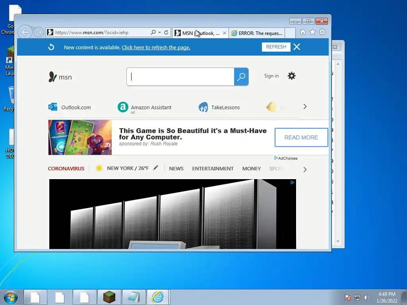Click the Sign in link
The image size is (407, 305).
point(271,76)
